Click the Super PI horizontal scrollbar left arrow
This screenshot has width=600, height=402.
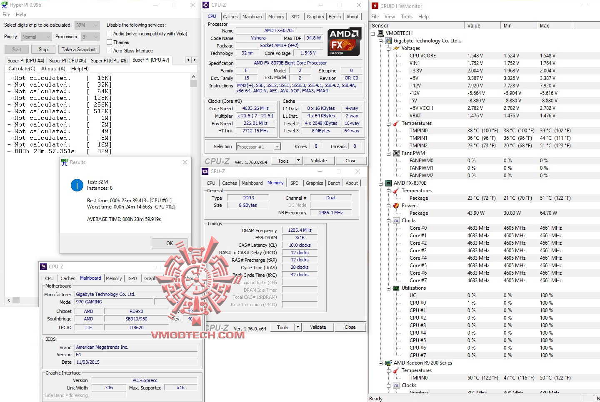pyautogui.click(x=9, y=300)
